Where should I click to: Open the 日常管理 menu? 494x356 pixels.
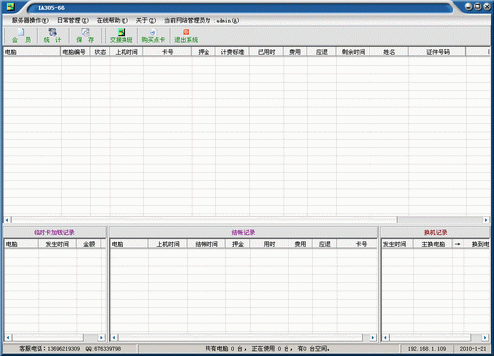tap(73, 20)
